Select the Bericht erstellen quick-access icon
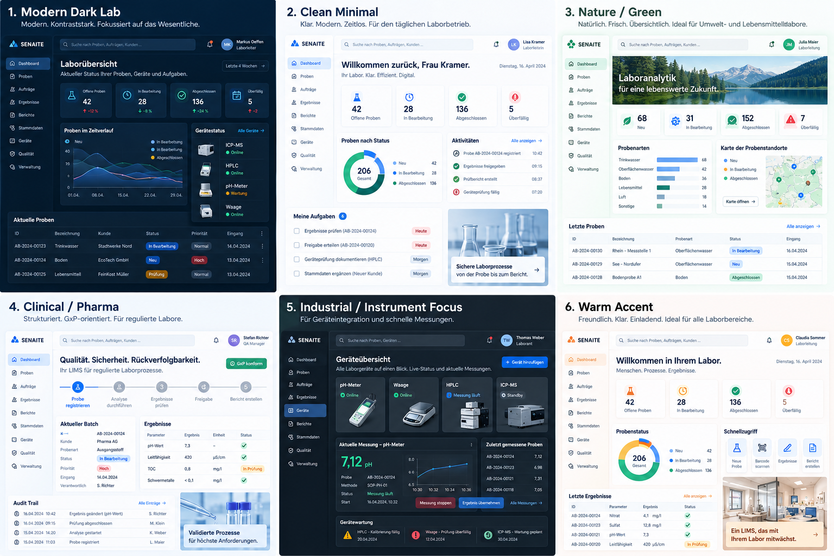Viewport: 834px width, 556px height. pos(812,448)
